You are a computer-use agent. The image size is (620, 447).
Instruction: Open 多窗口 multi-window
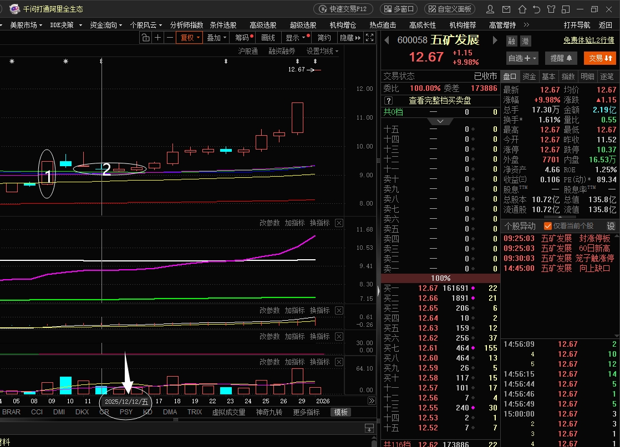(x=399, y=9)
